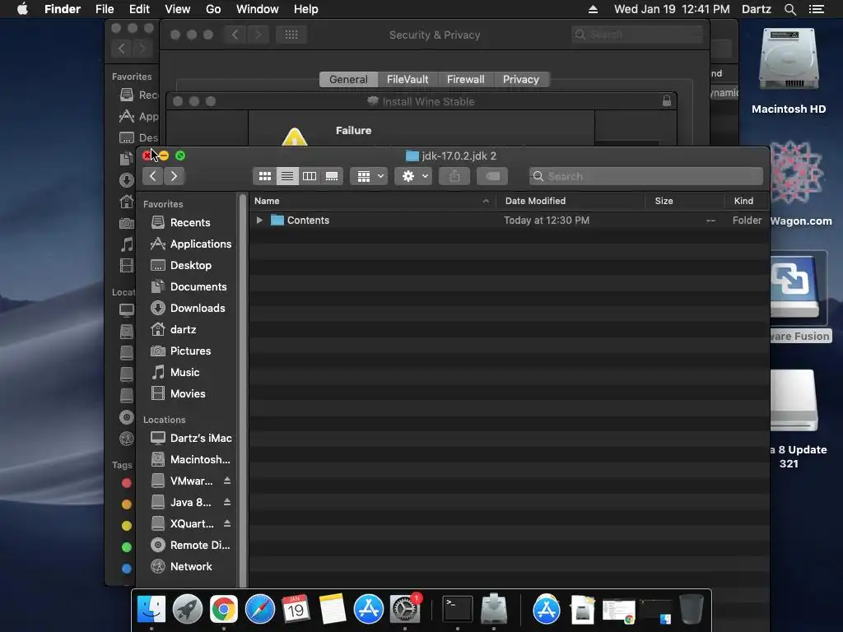
Task: Switch to list view in Finder toolbar
Action: [287, 176]
